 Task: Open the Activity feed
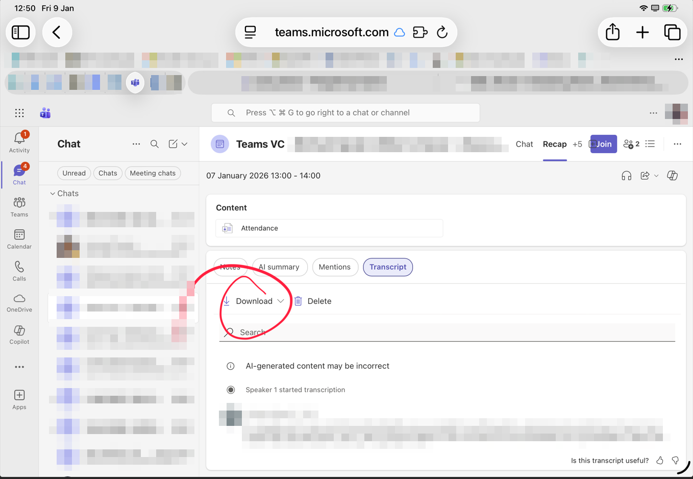(x=19, y=142)
